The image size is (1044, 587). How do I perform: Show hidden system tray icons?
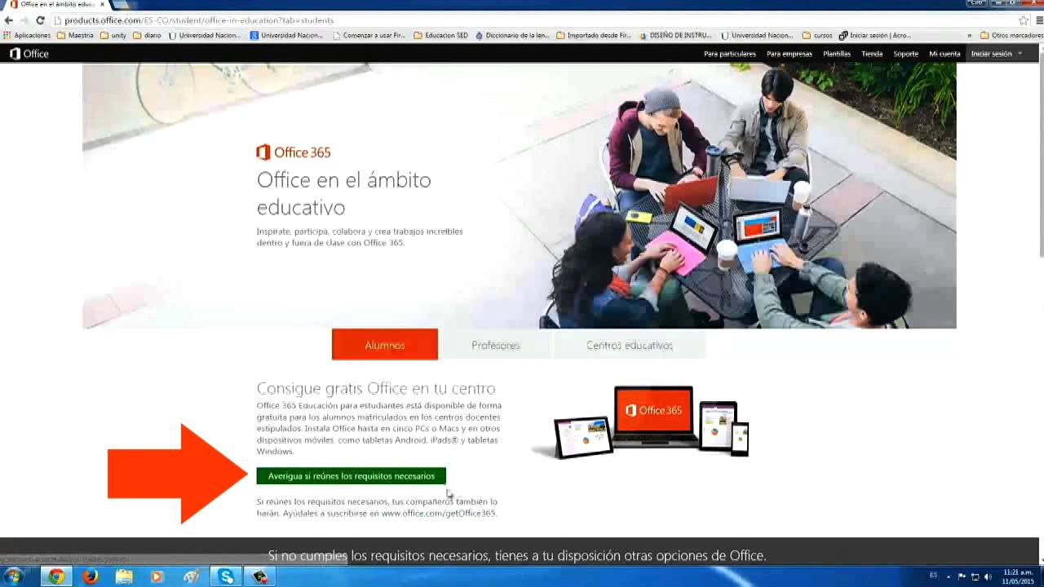949,576
